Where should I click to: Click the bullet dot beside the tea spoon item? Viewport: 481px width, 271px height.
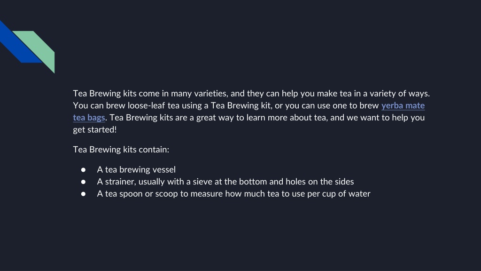tap(83, 194)
